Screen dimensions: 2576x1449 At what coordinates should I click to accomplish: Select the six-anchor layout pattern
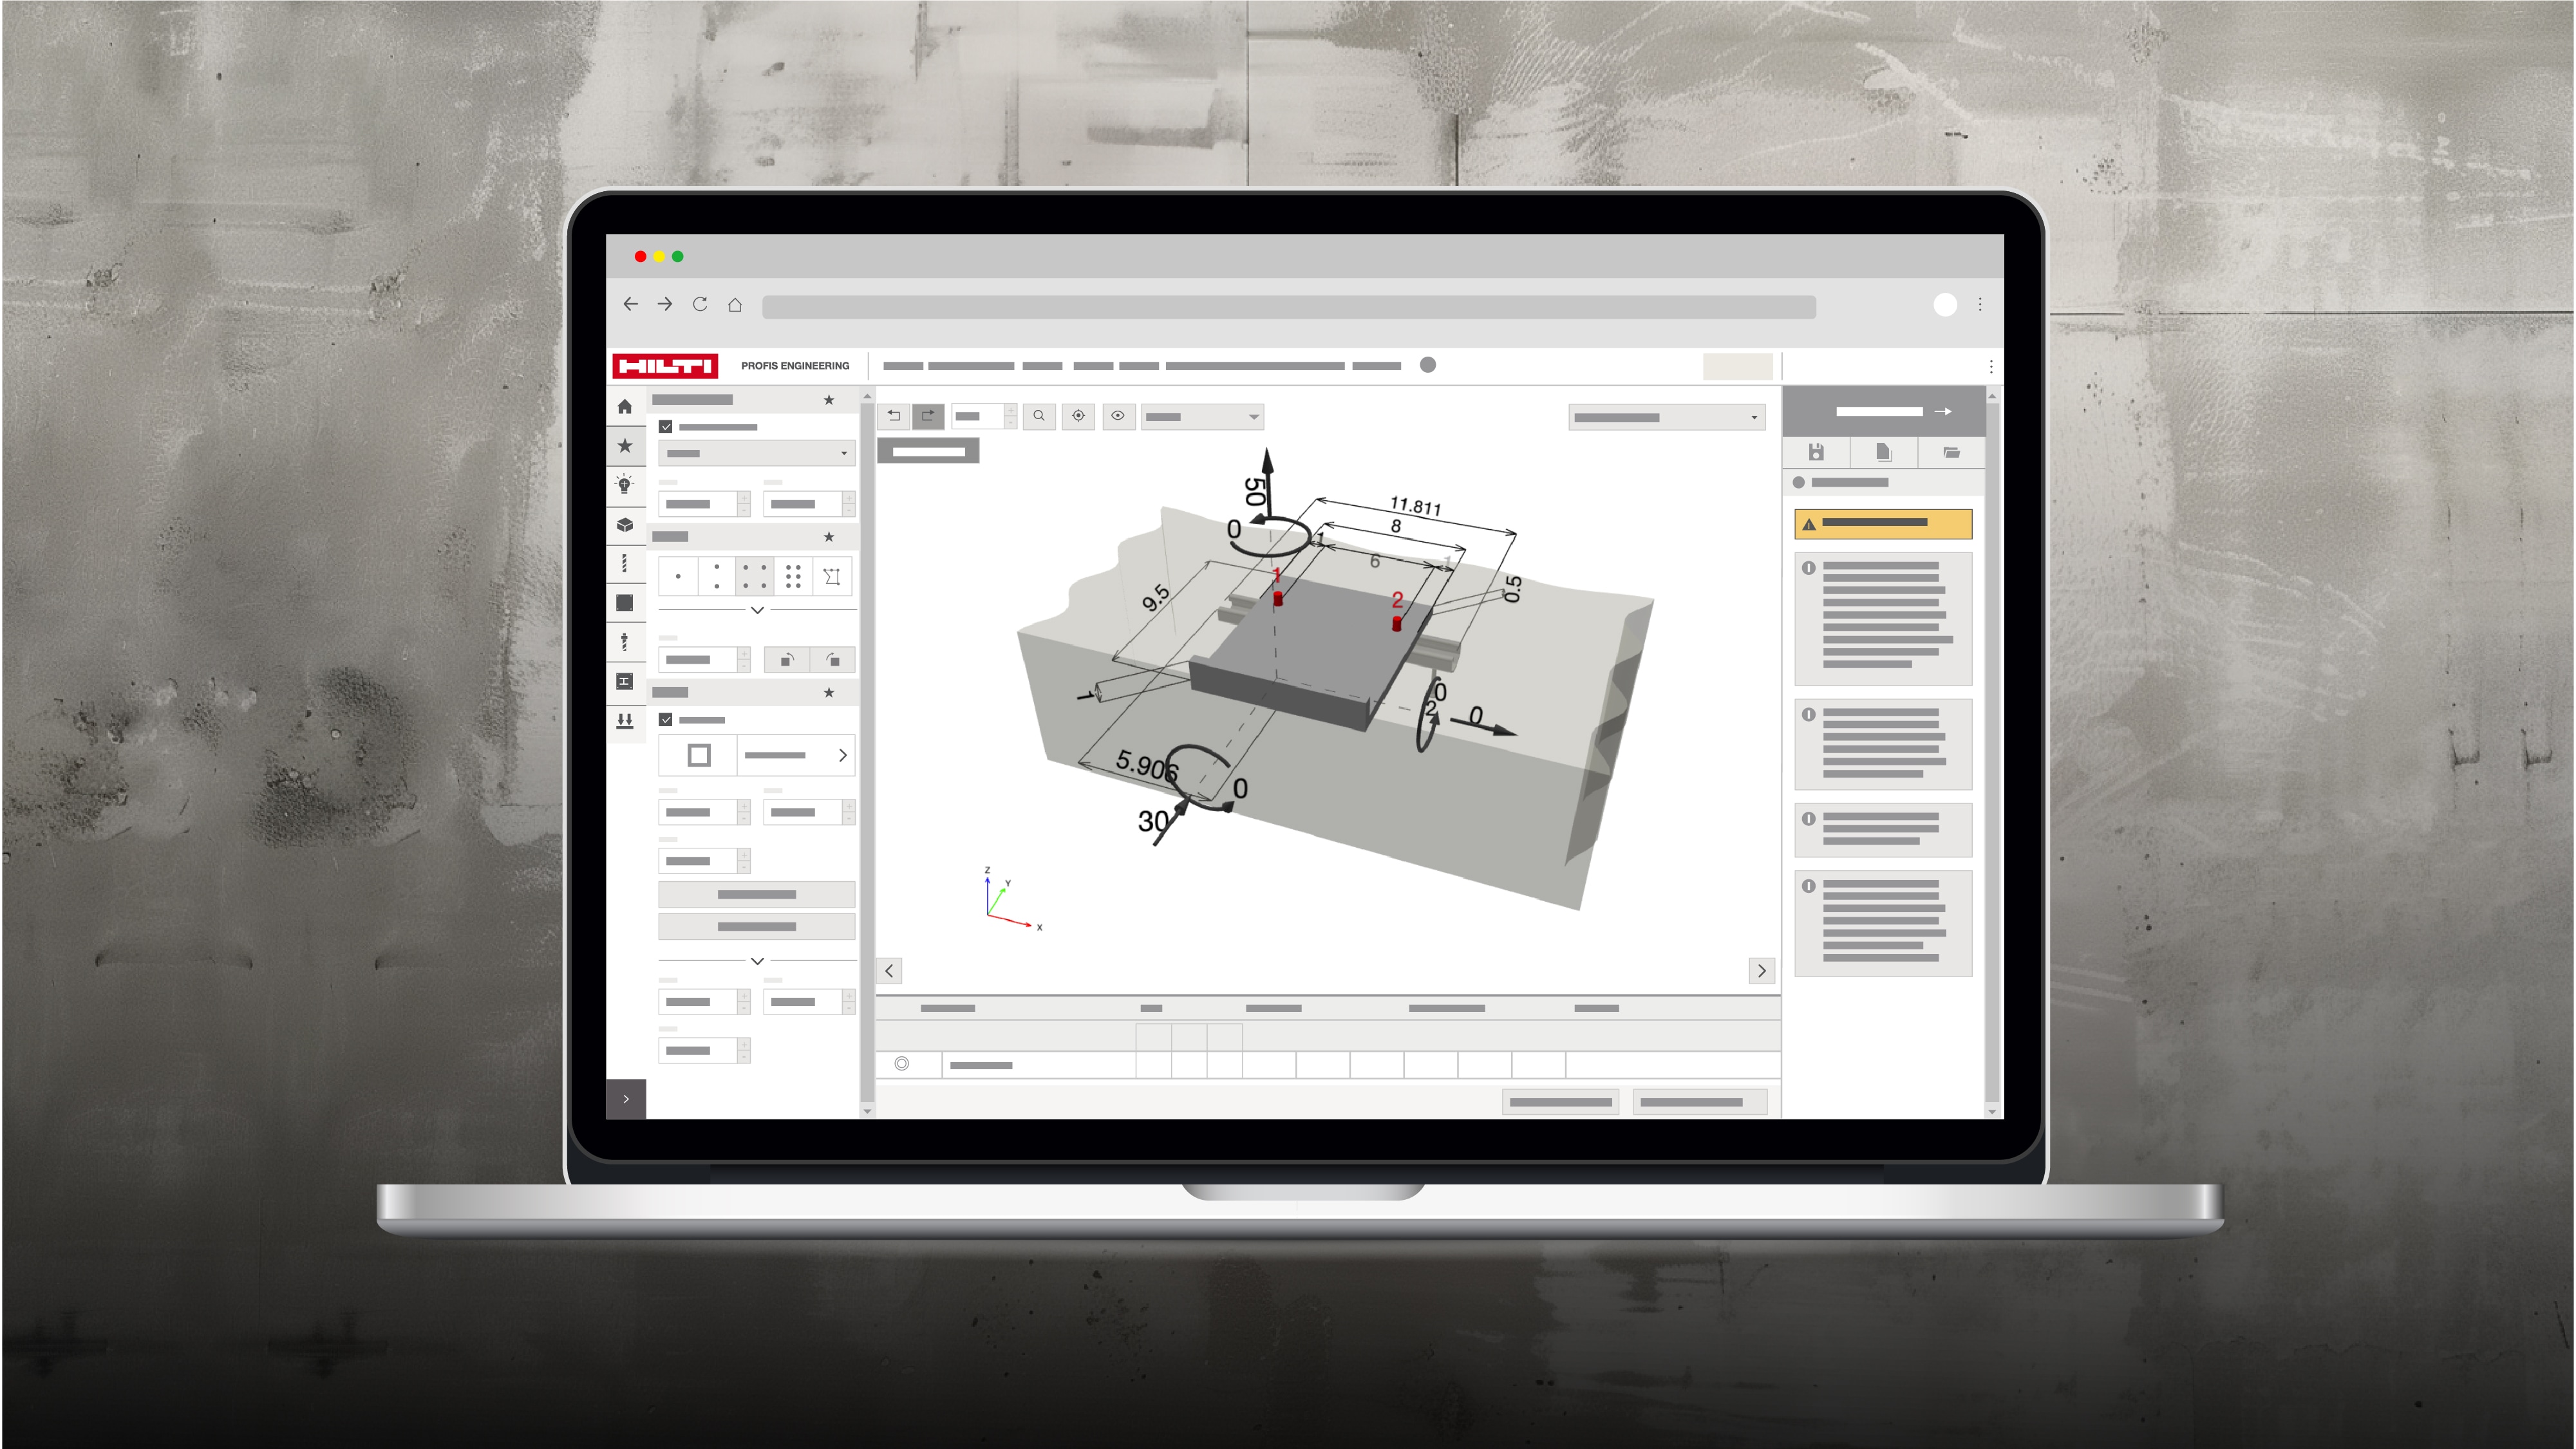tap(793, 577)
